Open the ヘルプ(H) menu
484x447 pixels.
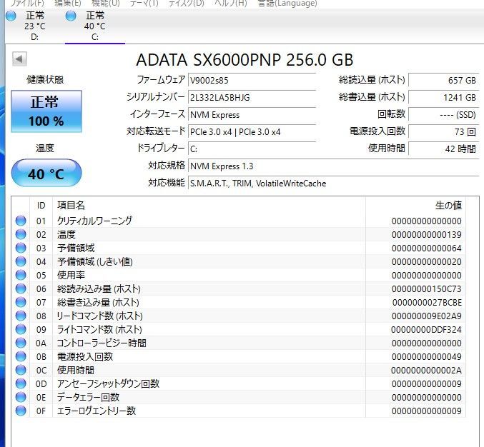point(231,4)
